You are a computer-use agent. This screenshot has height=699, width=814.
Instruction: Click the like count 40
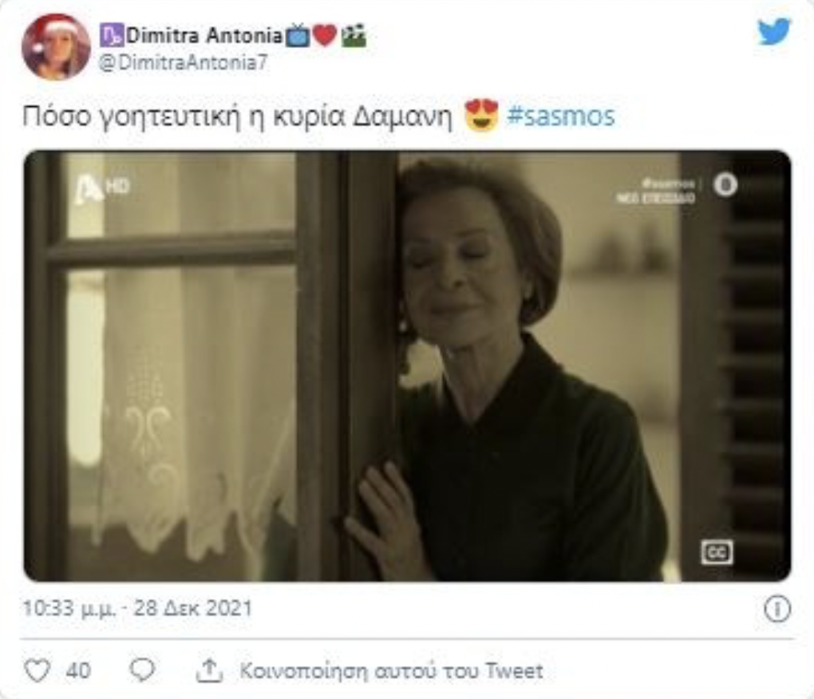coord(78,670)
